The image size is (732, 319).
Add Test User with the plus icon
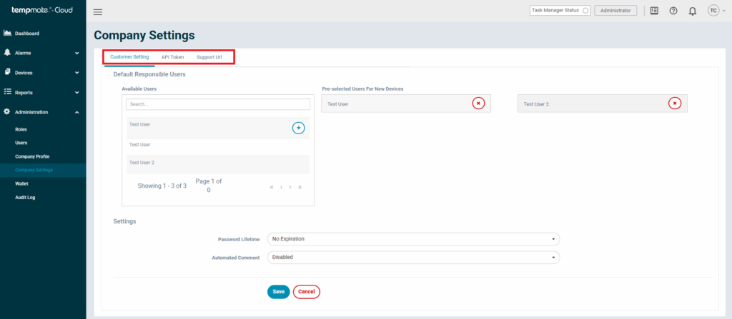pyautogui.click(x=299, y=128)
